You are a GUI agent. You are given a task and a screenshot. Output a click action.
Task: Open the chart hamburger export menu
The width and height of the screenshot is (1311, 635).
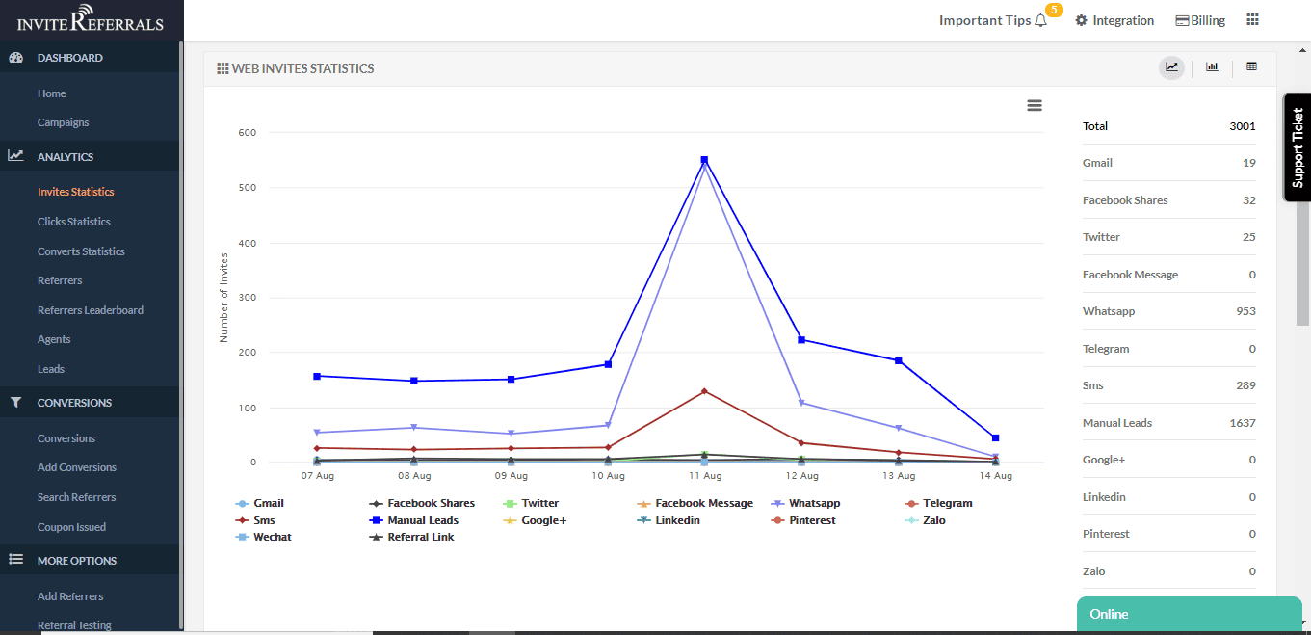[1035, 106]
